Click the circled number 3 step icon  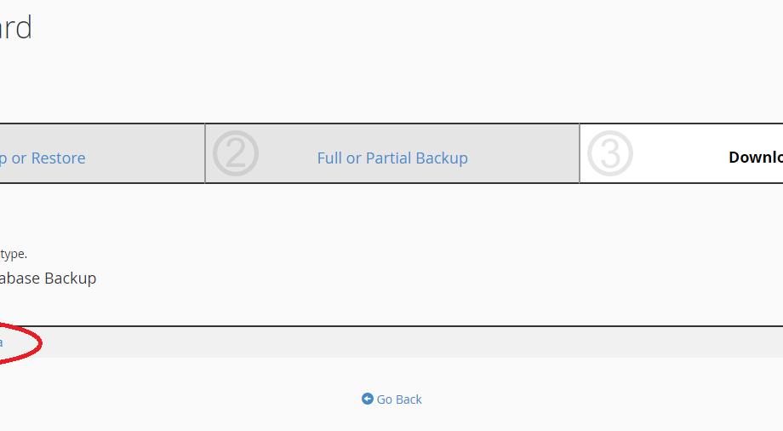point(610,153)
